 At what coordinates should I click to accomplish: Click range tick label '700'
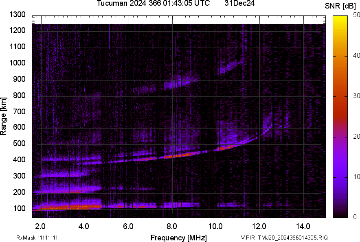(19, 111)
